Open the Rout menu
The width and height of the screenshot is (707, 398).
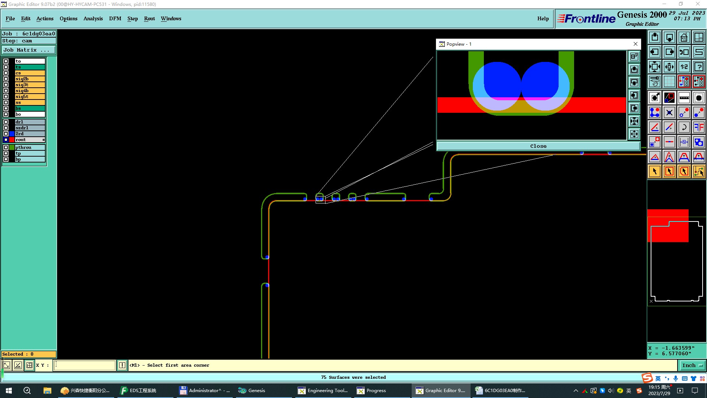(149, 18)
